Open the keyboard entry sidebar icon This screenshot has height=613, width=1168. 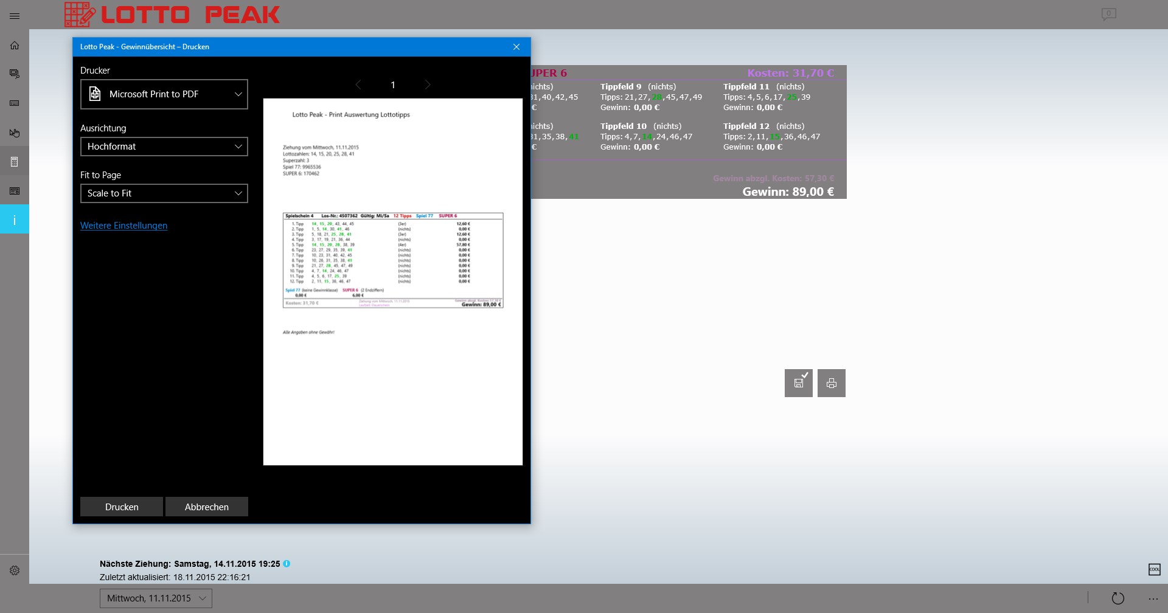click(x=15, y=103)
